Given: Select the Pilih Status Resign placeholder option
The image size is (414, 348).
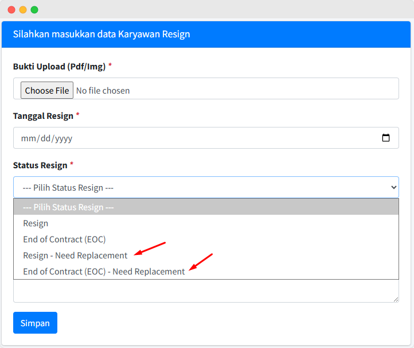Looking at the screenshot, I should pos(206,207).
